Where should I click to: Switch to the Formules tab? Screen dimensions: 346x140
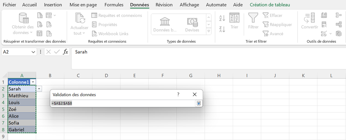point(114,5)
